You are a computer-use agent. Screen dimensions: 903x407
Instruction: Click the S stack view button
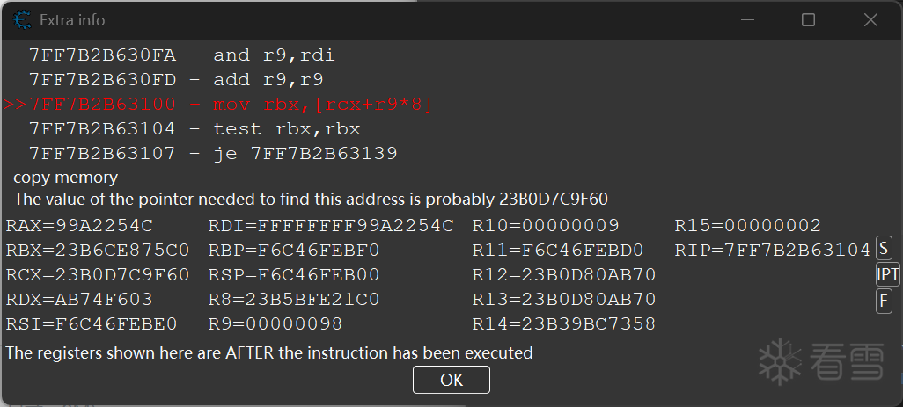[884, 250]
